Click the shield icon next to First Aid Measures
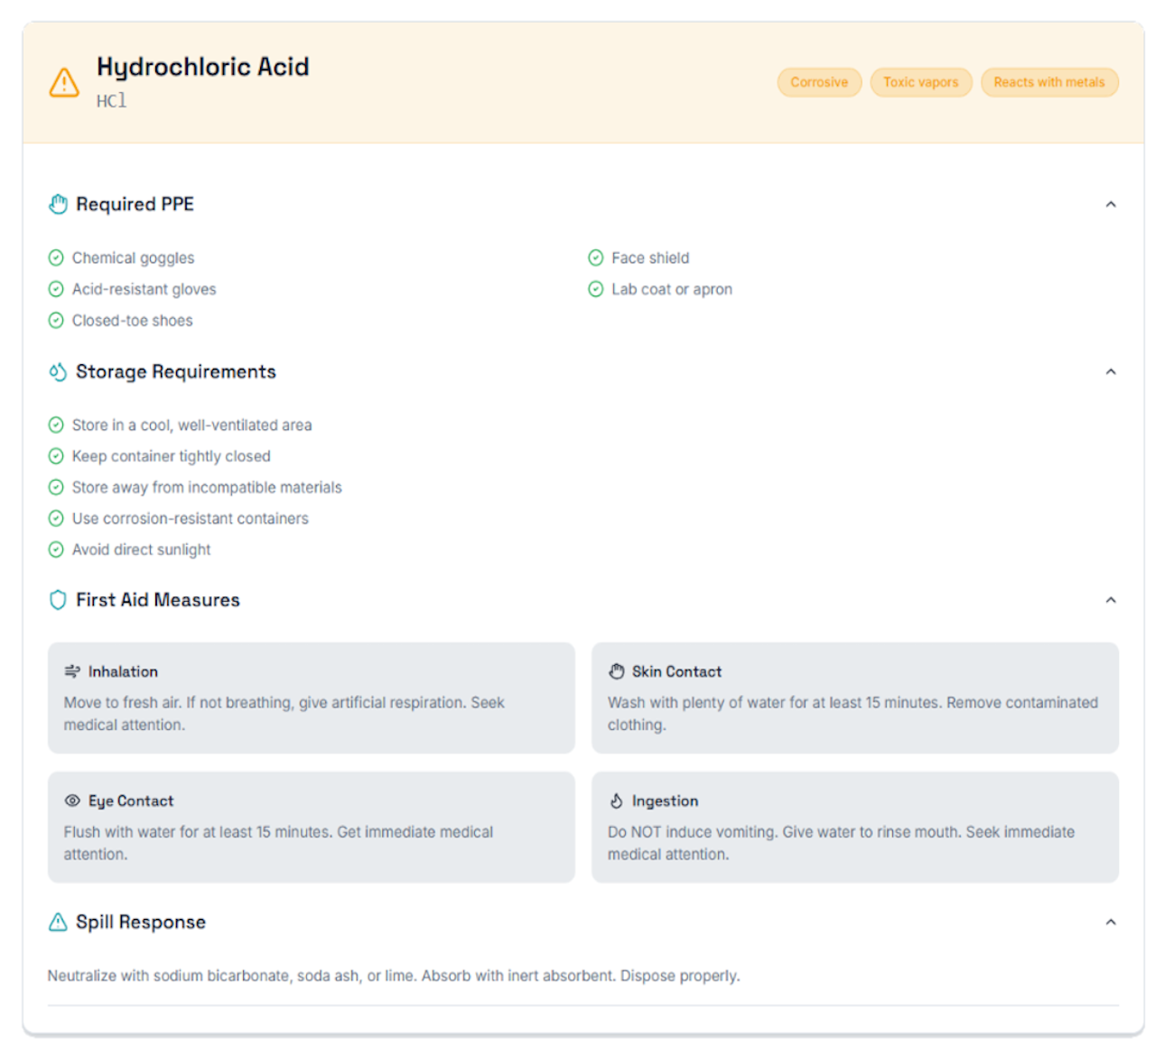Screen dimensions: 1164x1059 click(x=58, y=600)
